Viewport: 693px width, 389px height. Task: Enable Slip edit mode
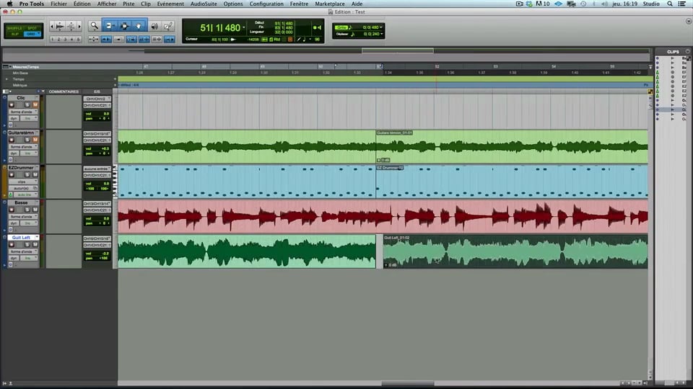click(x=14, y=34)
